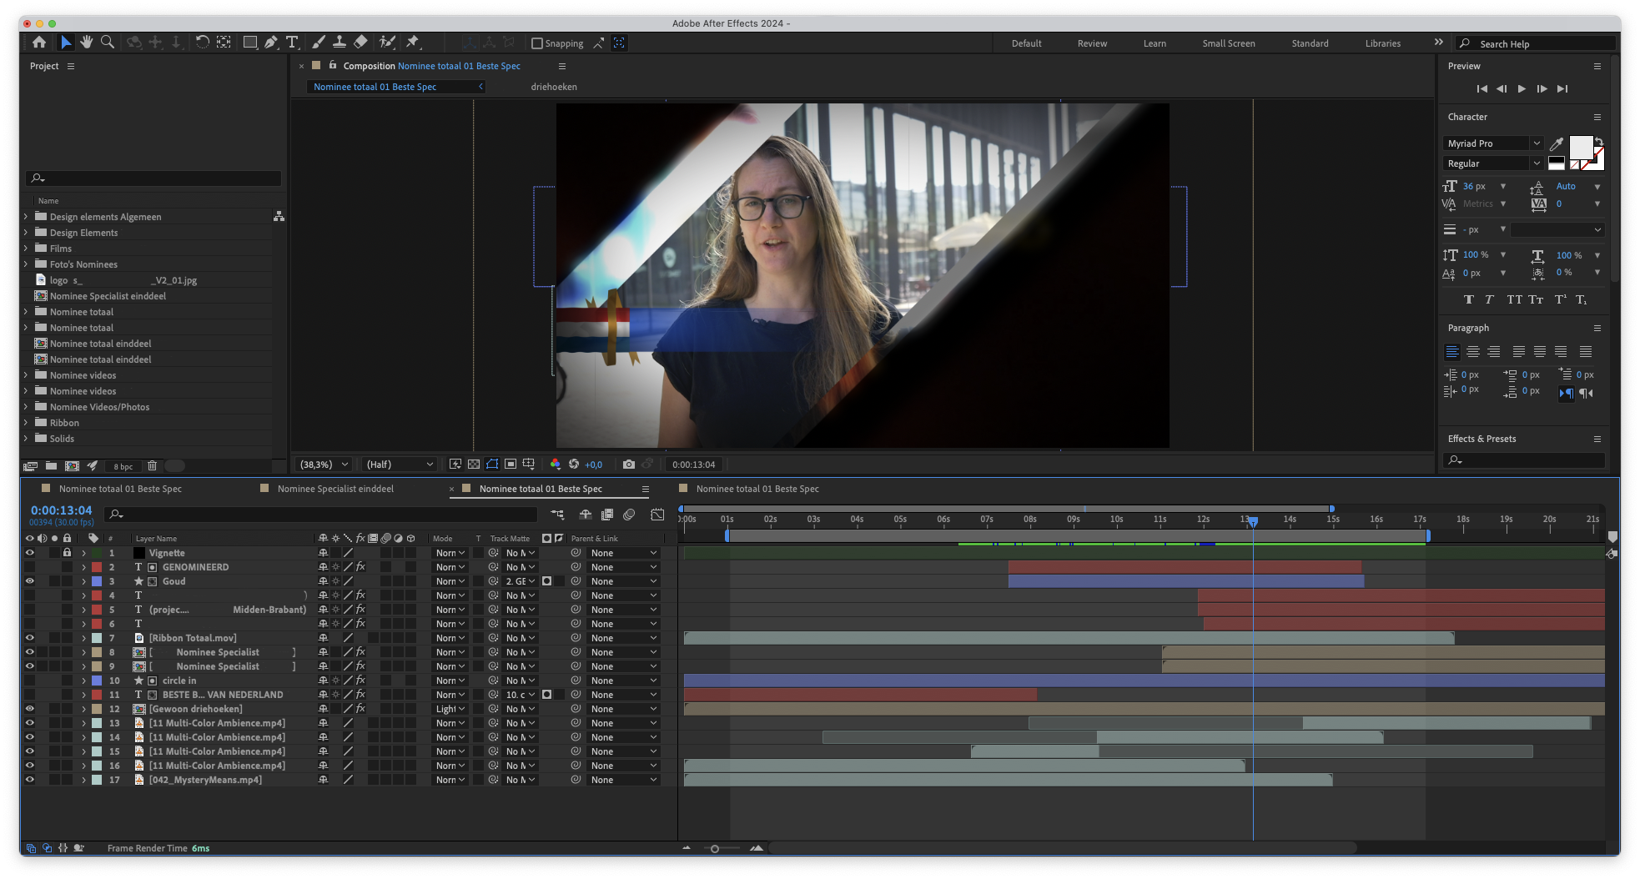Select the Pen tool
This screenshot has height=879, width=1640.
[x=271, y=42]
